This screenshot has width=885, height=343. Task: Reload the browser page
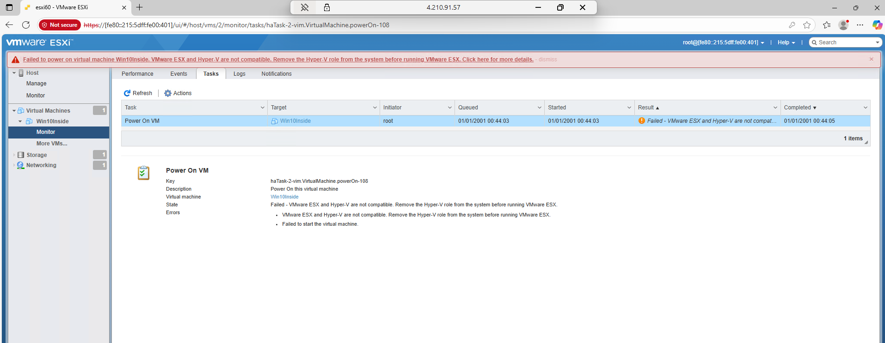26,25
